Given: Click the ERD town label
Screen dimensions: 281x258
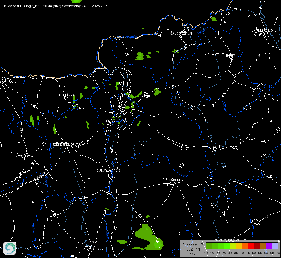Looking at the screenshot, I should [x=109, y=121].
